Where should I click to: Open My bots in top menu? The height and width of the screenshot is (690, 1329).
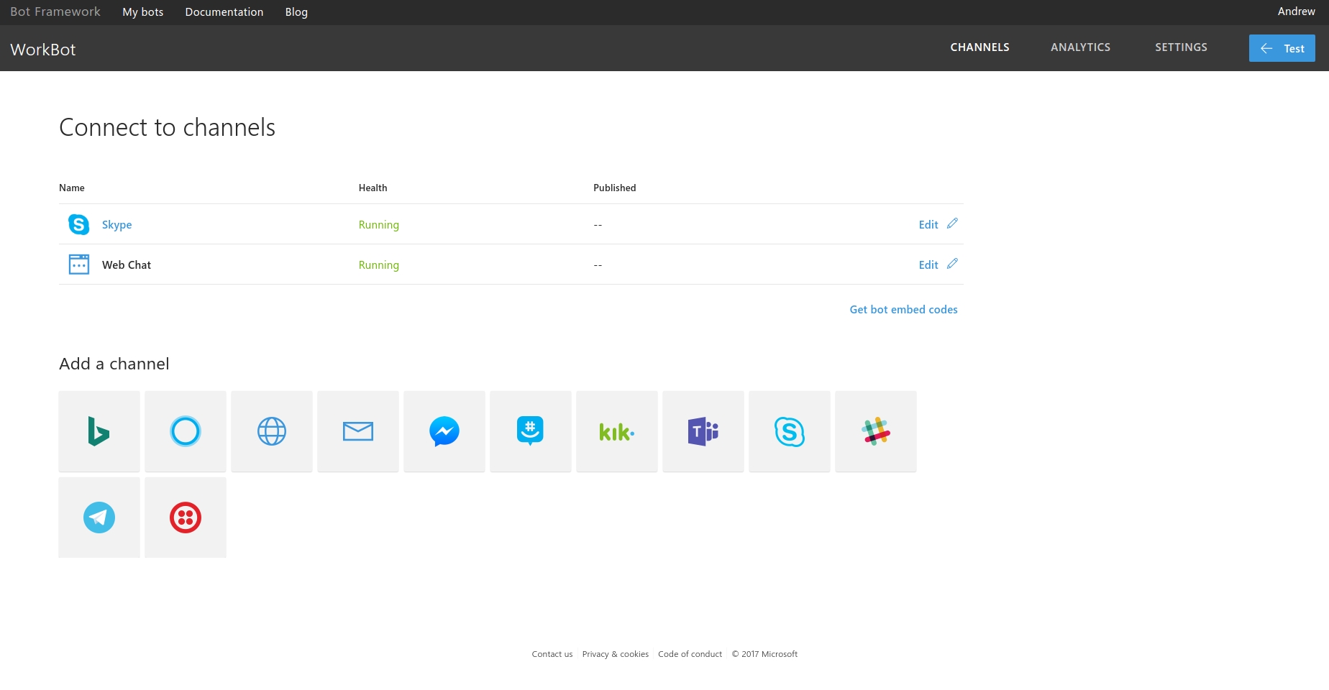[x=143, y=12]
